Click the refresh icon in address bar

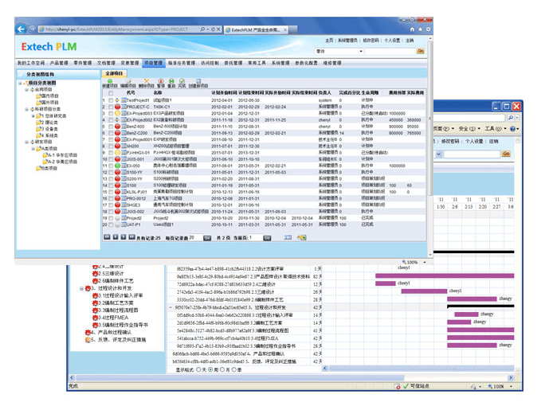point(213,29)
